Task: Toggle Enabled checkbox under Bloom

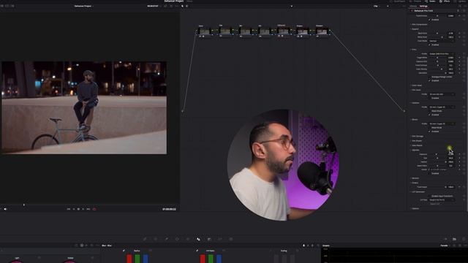Action: click(430, 131)
